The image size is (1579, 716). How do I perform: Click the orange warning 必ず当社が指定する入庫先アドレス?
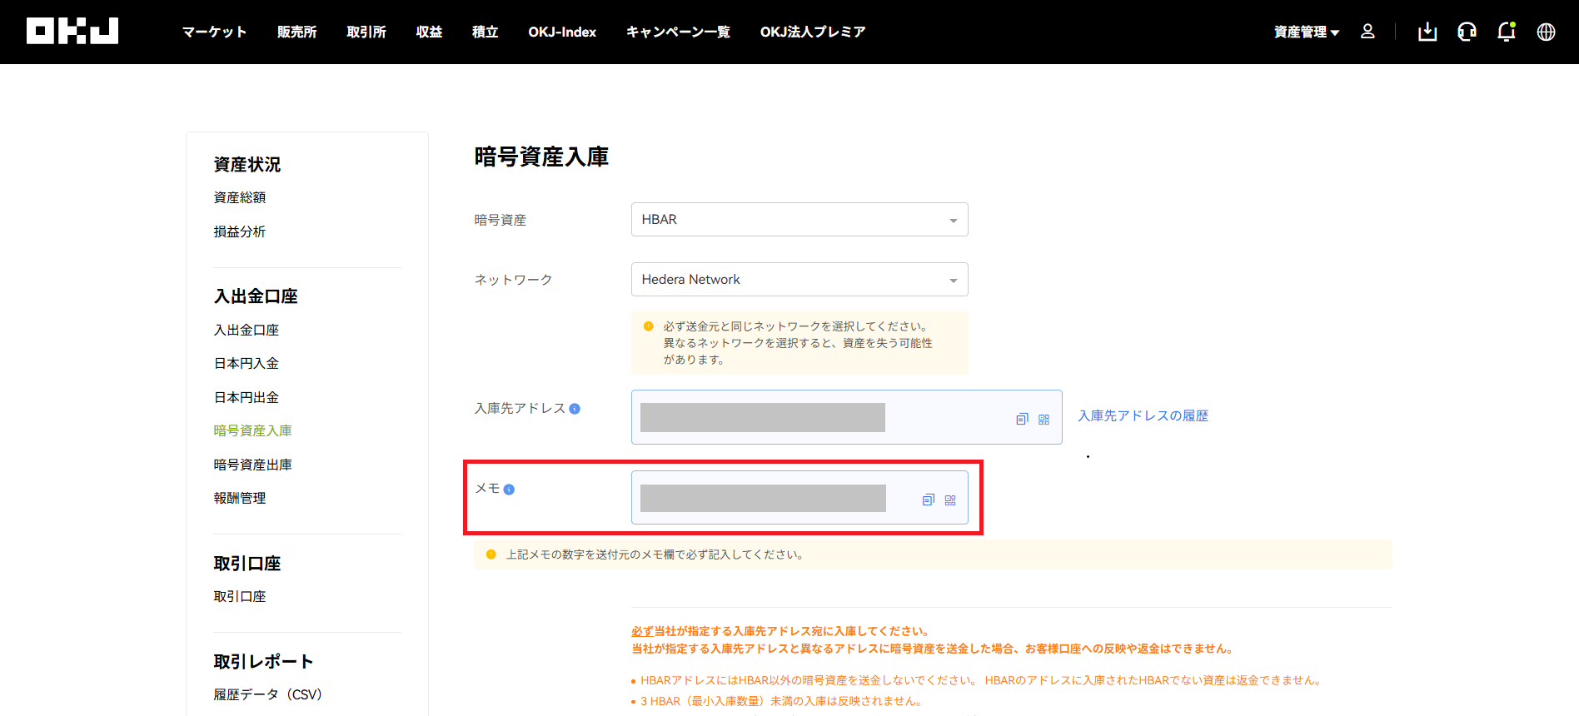(780, 631)
